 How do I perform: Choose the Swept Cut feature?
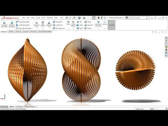(x=58, y=22)
